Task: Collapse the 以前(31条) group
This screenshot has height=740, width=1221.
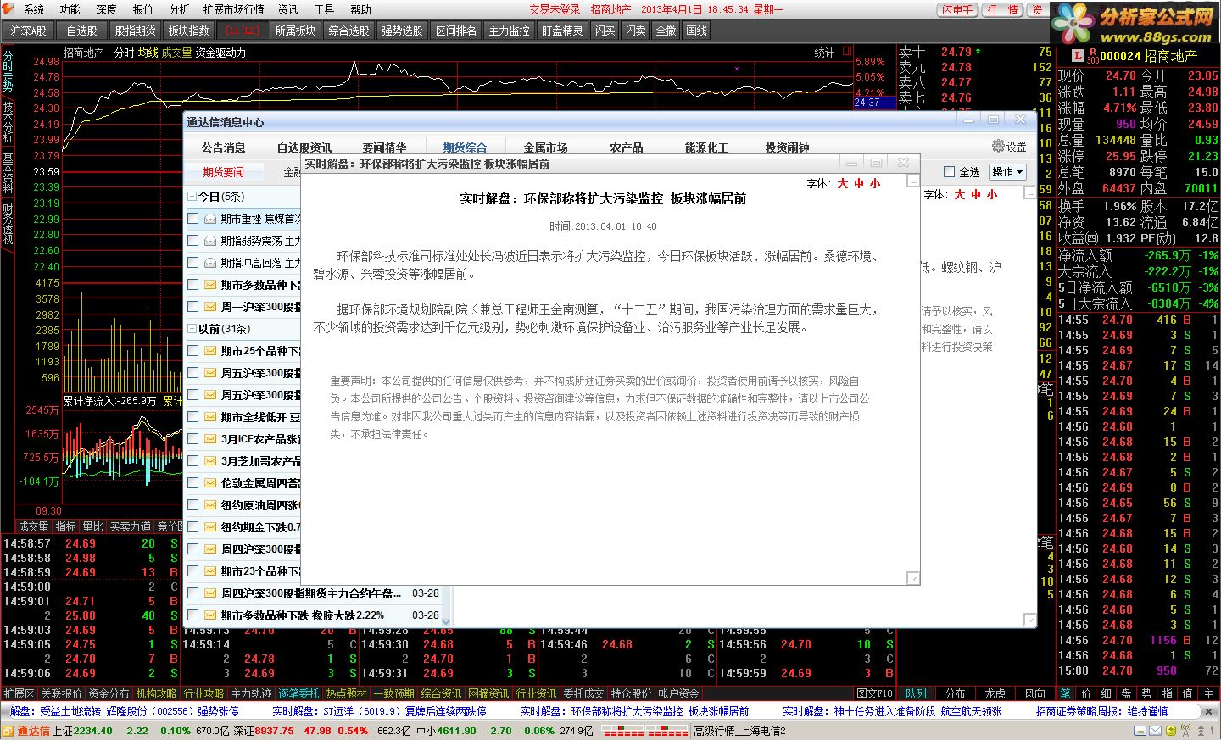Action: [192, 329]
